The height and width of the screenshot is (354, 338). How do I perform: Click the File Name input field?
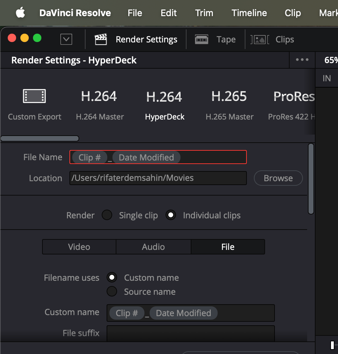[x=158, y=157]
